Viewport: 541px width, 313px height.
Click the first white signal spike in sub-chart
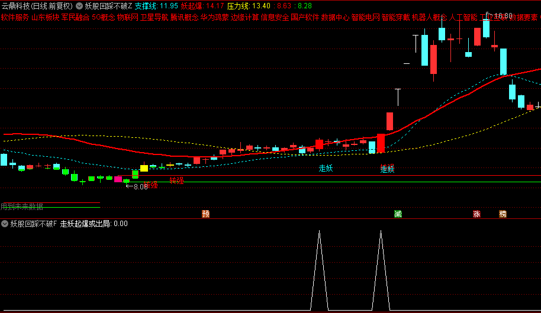click(x=319, y=270)
